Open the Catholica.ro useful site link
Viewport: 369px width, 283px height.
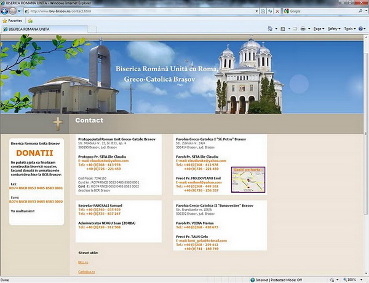(85, 271)
